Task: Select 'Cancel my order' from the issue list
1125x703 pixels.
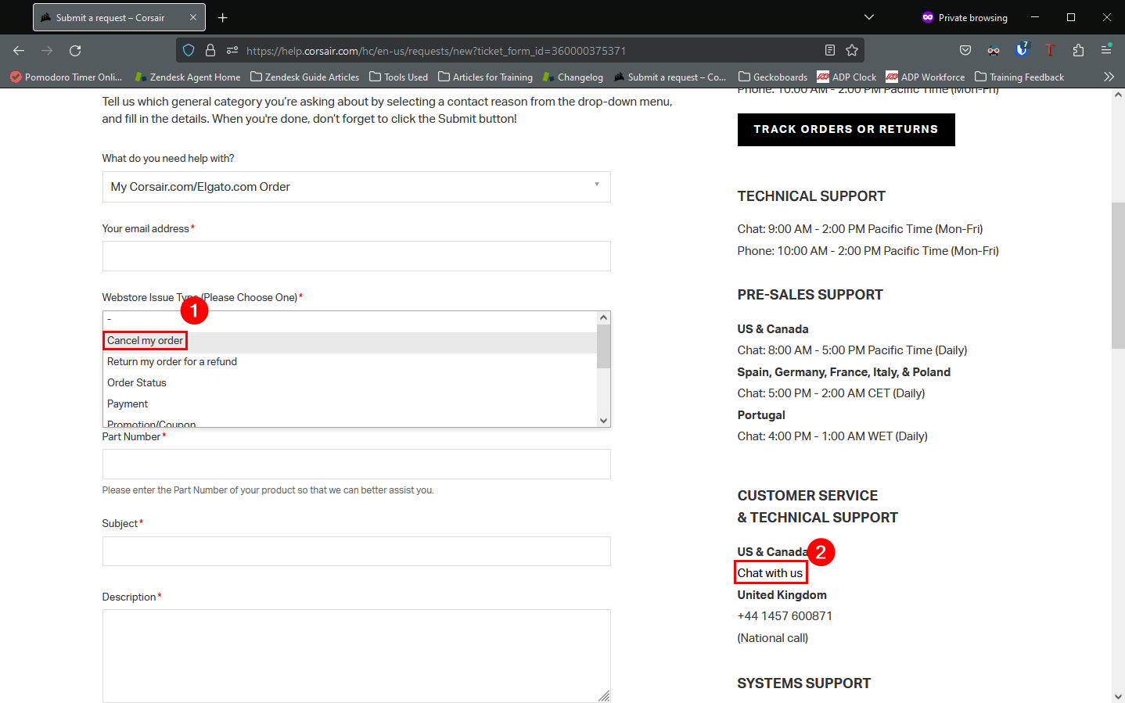Action: pyautogui.click(x=145, y=340)
